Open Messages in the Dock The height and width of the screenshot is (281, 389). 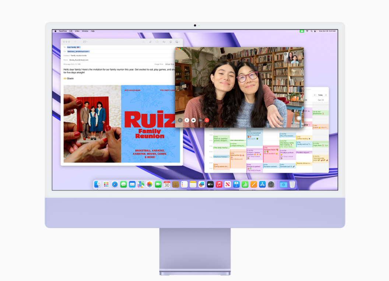[x=123, y=184]
